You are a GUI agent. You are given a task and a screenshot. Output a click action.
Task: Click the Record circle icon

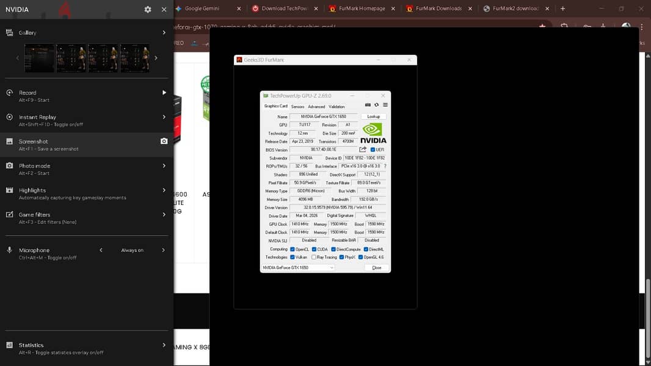click(x=10, y=93)
